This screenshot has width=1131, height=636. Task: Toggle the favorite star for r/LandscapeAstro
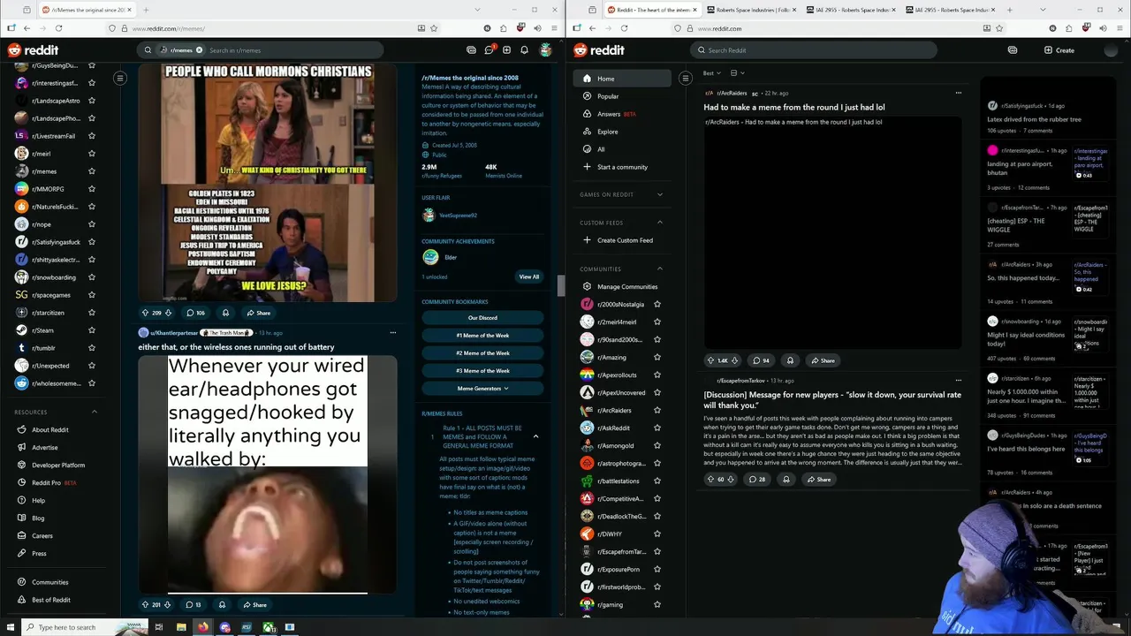pyautogui.click(x=92, y=101)
